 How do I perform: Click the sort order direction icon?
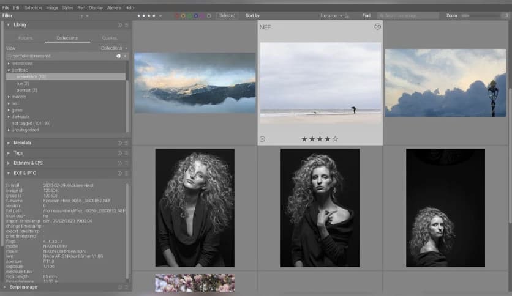(x=347, y=15)
